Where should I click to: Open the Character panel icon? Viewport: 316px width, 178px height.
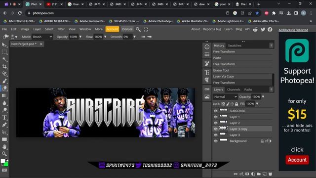[207, 72]
